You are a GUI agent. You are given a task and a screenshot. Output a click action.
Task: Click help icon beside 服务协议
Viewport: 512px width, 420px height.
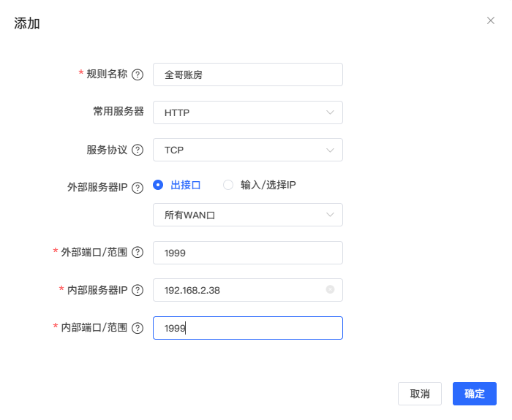tap(138, 150)
